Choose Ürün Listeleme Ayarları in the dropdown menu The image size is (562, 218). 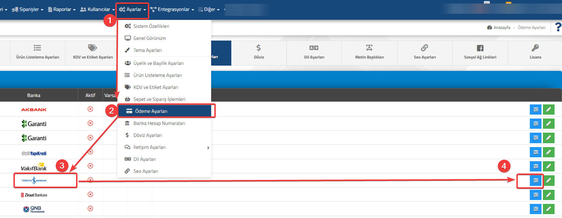tap(164, 75)
